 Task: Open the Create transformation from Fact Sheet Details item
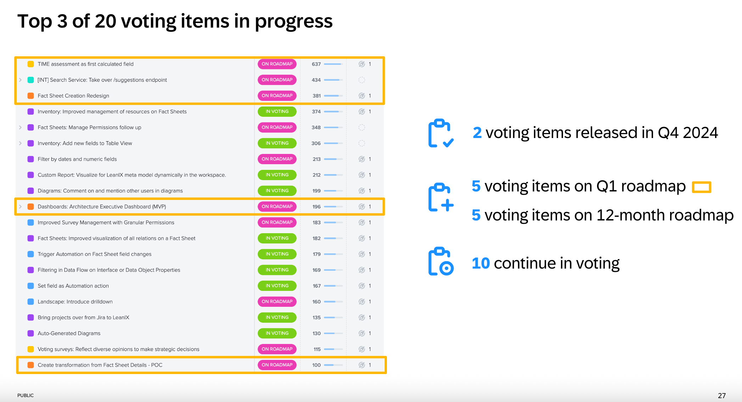(x=100, y=365)
